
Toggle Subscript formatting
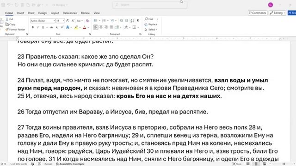click(x=57, y=27)
